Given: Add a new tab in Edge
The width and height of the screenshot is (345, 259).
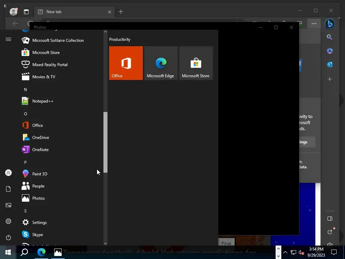Looking at the screenshot, I should point(121,12).
